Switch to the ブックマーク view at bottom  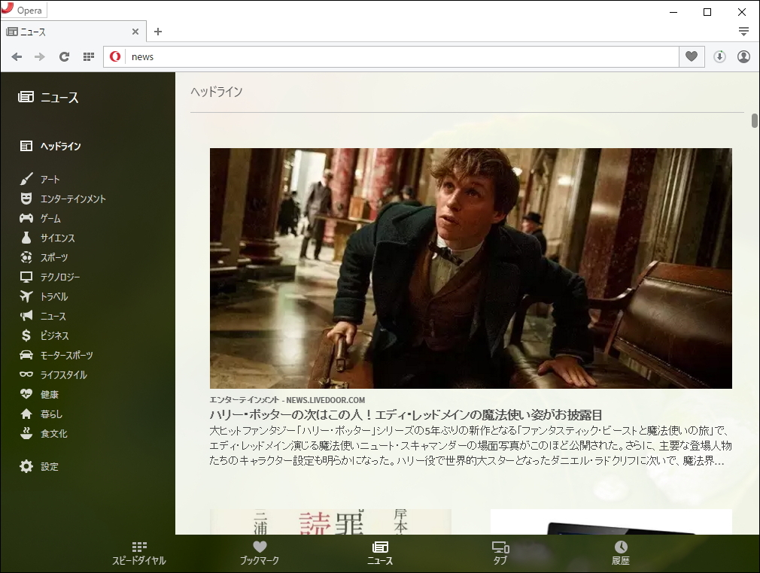tap(260, 553)
